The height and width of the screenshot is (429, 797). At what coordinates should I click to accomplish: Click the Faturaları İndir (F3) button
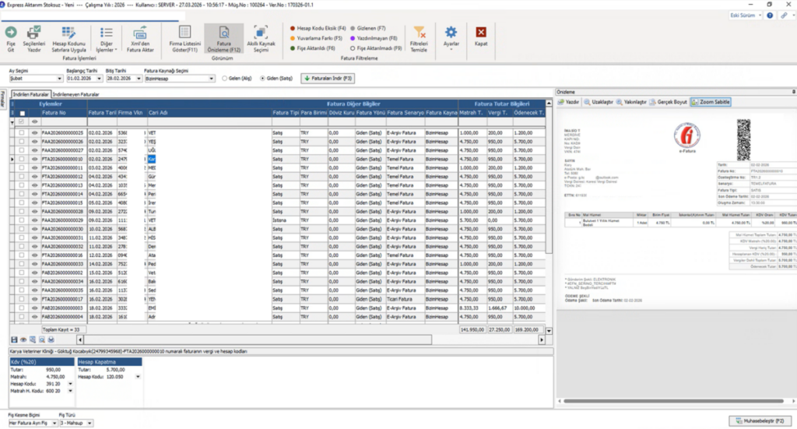click(328, 79)
